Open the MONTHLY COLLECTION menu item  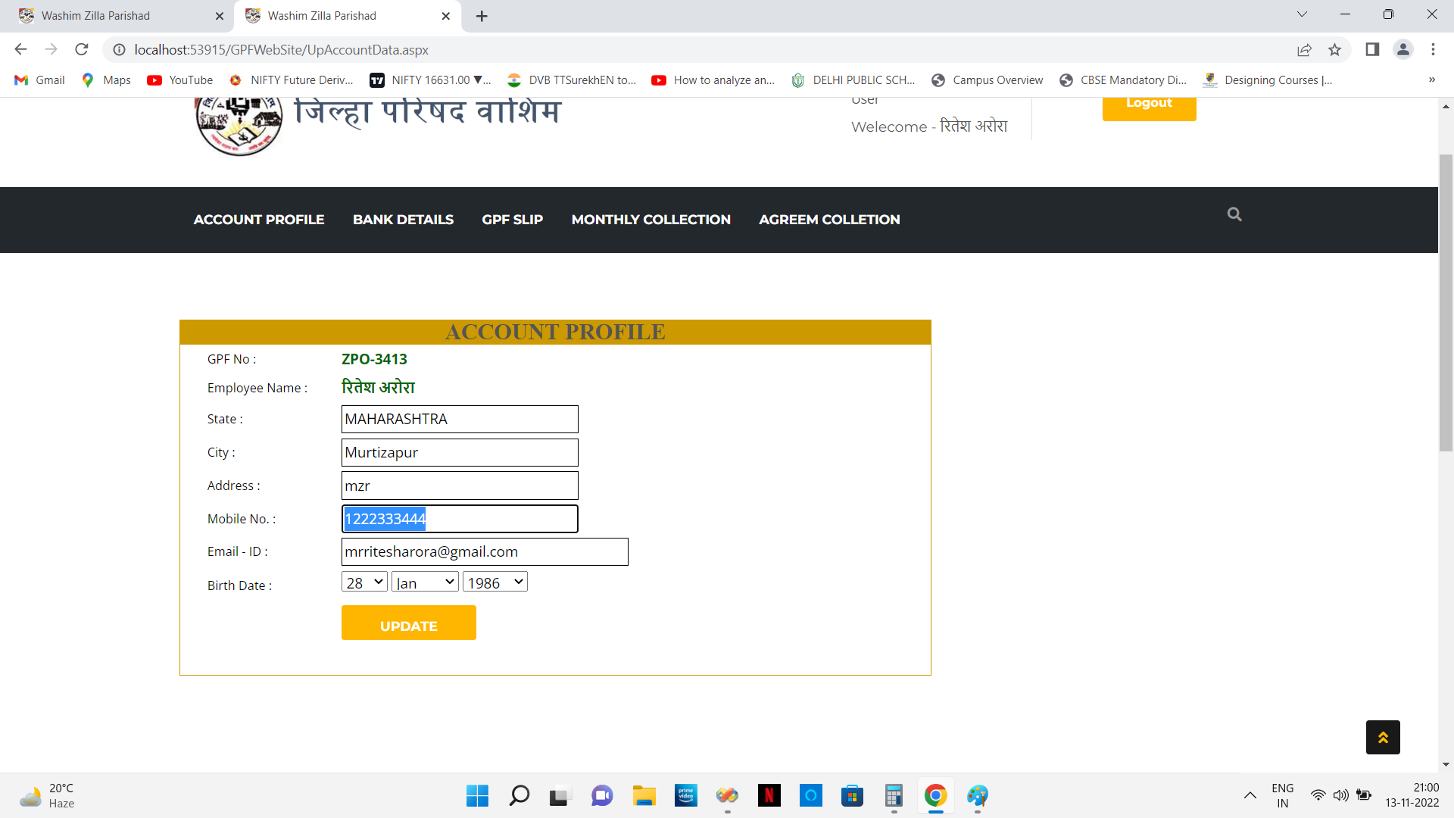point(651,220)
